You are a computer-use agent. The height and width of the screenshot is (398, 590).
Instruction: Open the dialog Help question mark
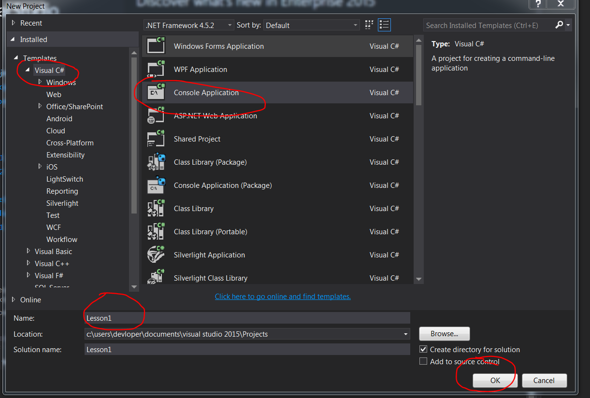(x=538, y=4)
